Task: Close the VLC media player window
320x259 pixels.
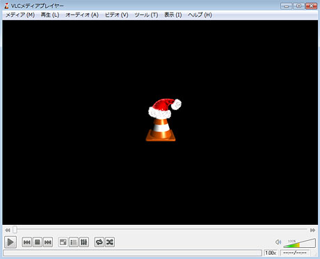Action: tap(311, 6)
